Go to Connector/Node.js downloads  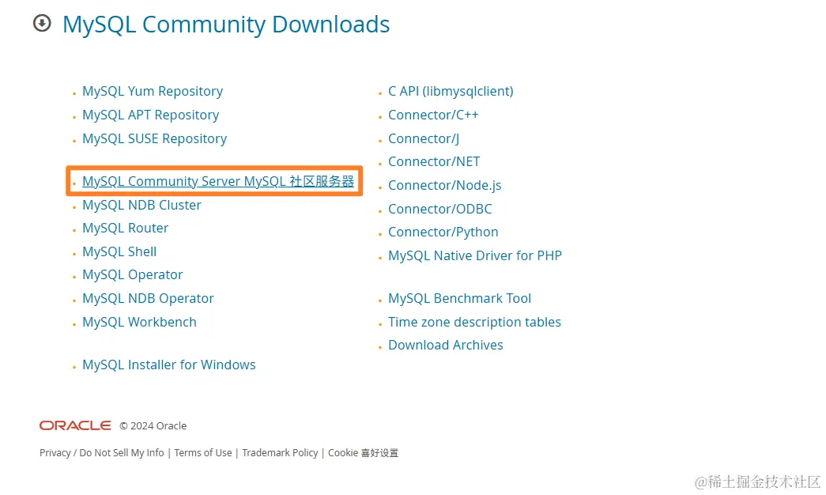tap(444, 186)
